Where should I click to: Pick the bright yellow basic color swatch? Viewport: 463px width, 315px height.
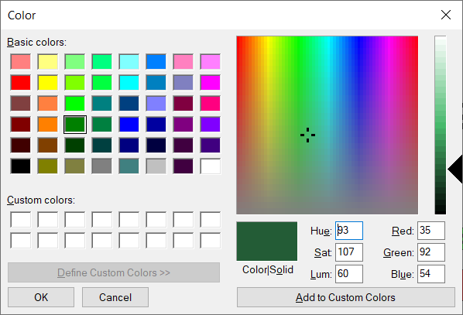47,82
